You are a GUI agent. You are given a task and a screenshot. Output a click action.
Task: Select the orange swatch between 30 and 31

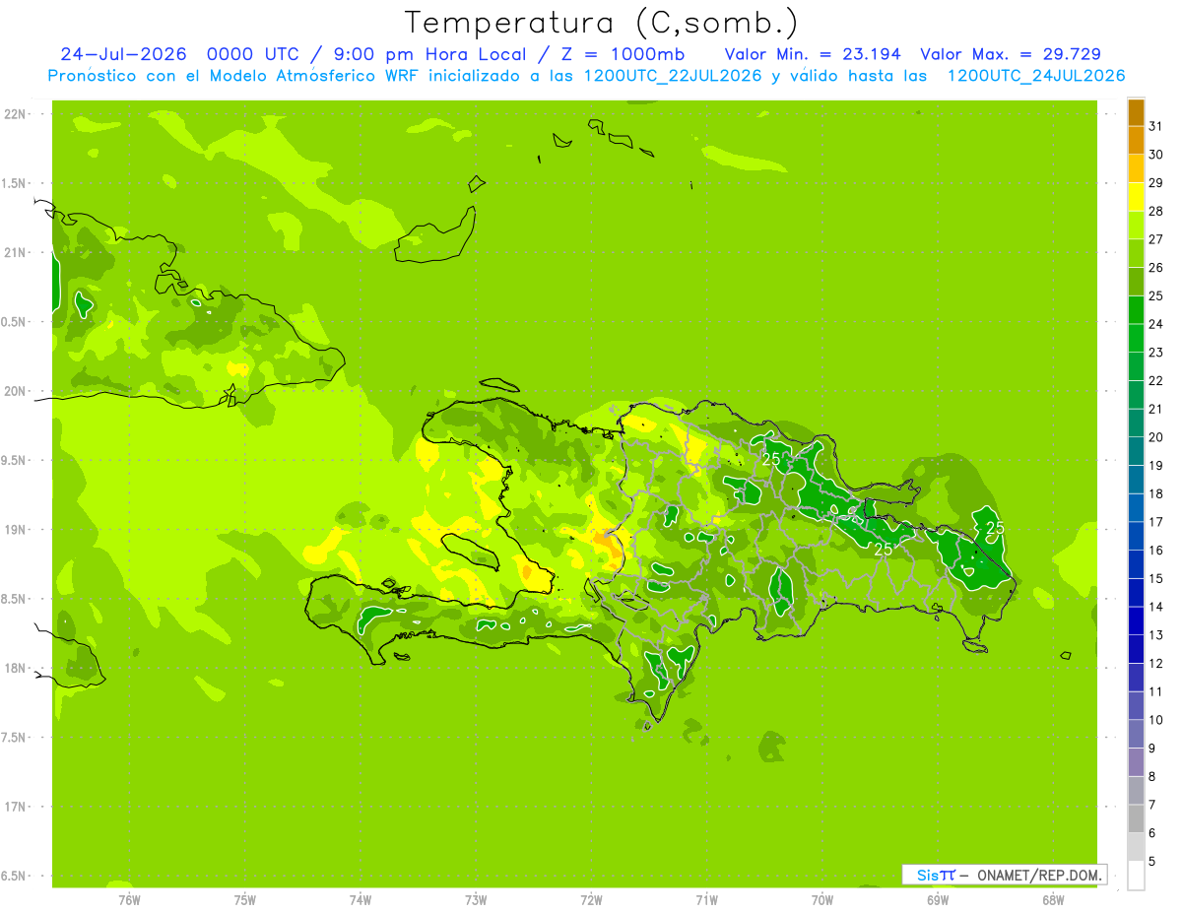(x=1136, y=141)
